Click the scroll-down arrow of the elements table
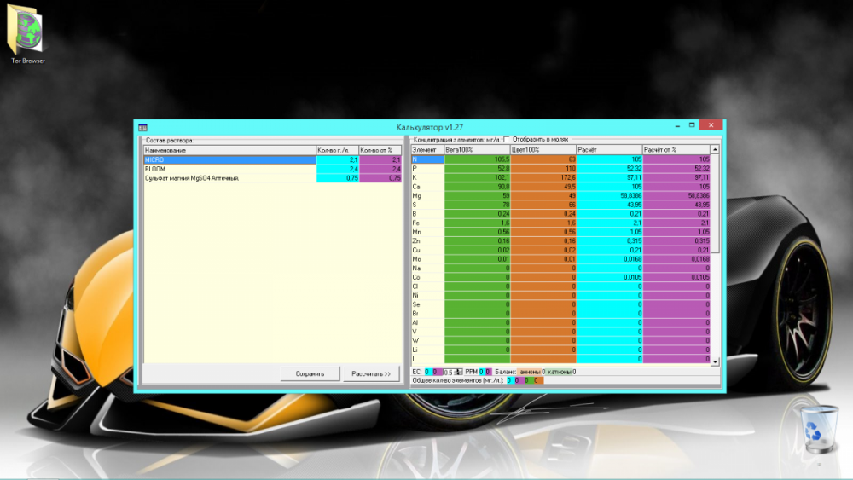 pos(715,361)
